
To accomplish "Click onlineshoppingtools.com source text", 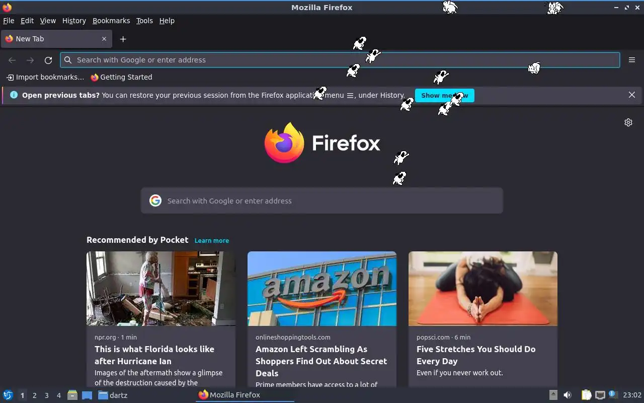I will point(293,337).
